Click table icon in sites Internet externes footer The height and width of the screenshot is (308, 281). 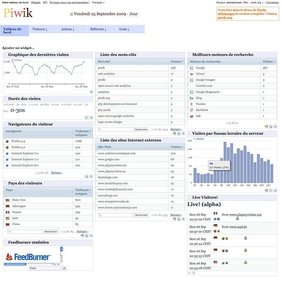(x=178, y=219)
